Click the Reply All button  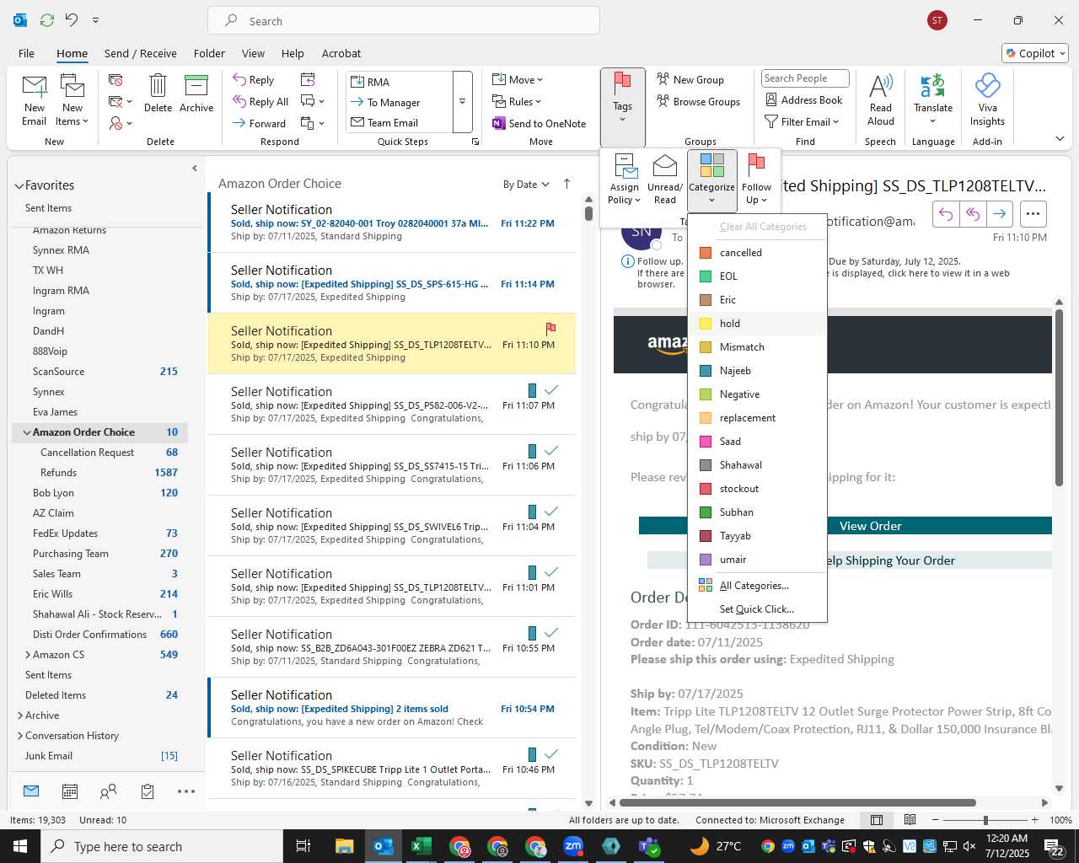[x=260, y=102]
